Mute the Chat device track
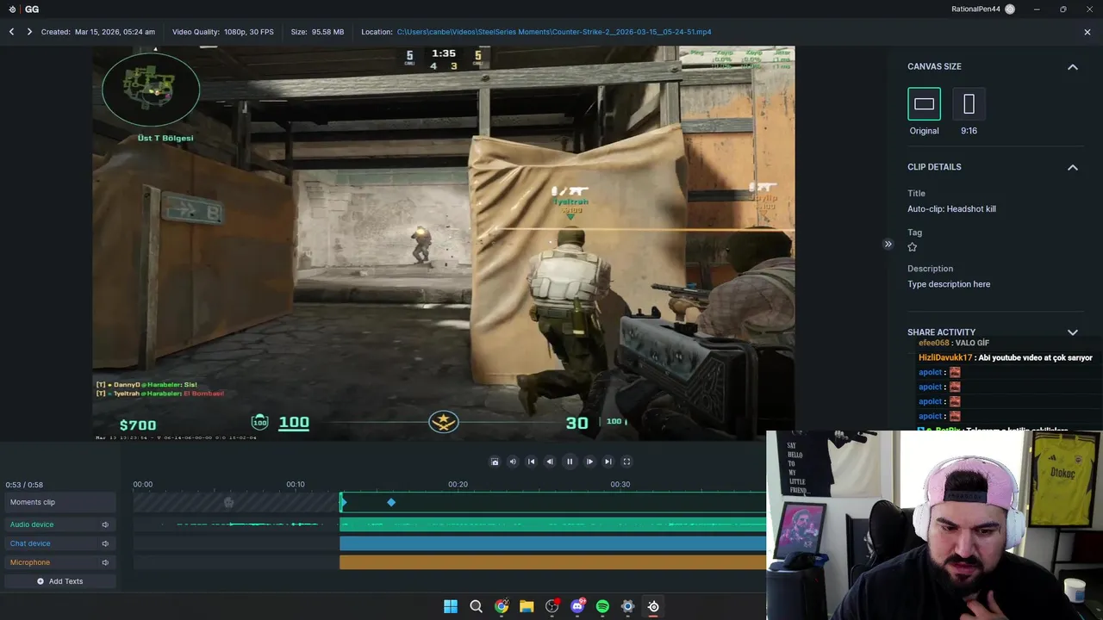This screenshot has height=620, width=1103. coord(105,543)
